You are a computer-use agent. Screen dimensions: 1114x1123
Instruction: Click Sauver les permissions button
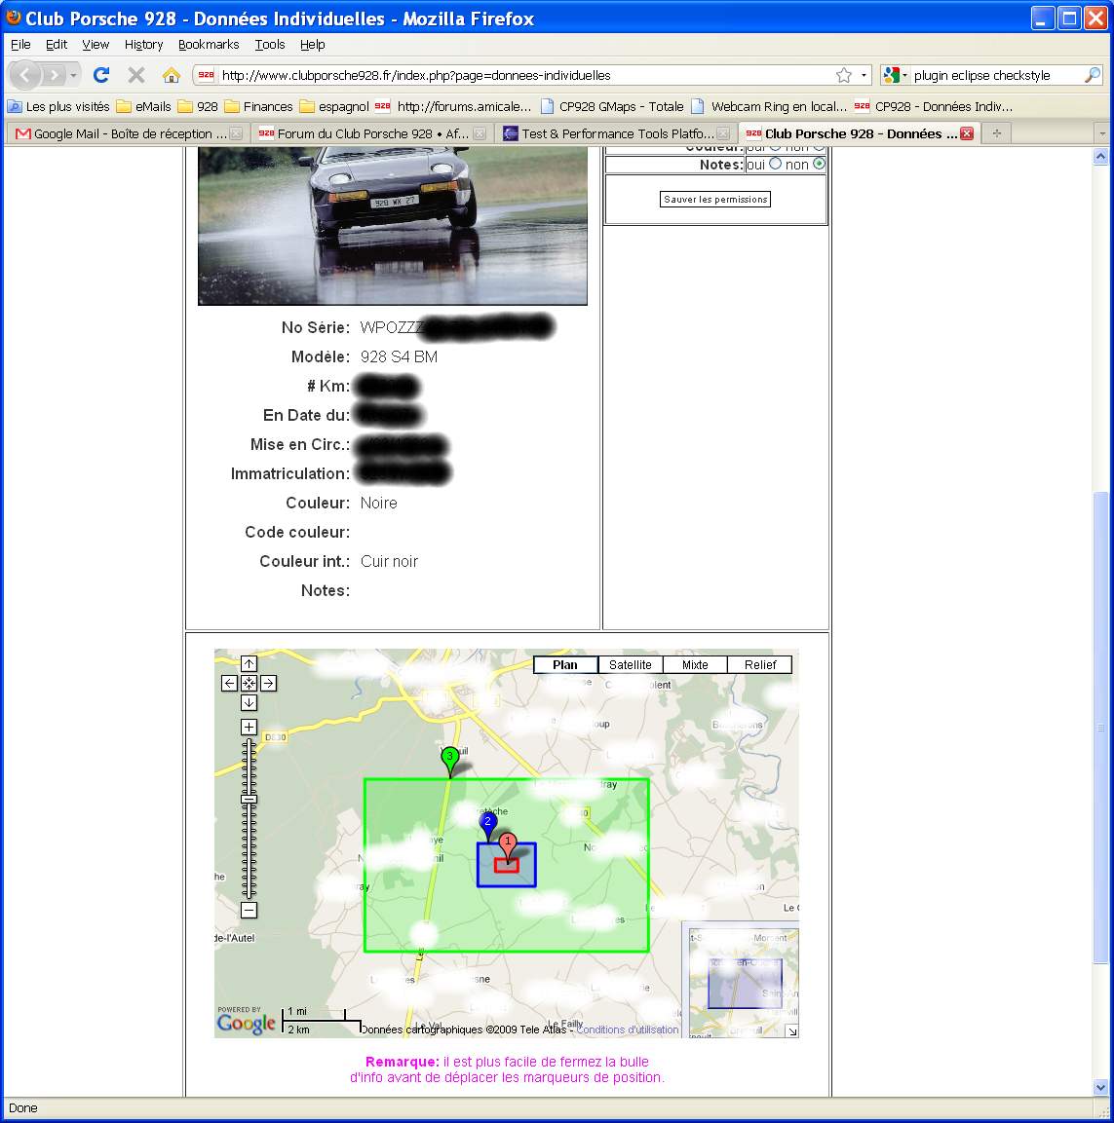point(714,199)
